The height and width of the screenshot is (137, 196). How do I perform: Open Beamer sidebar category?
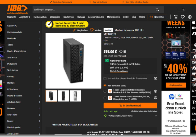10,121
